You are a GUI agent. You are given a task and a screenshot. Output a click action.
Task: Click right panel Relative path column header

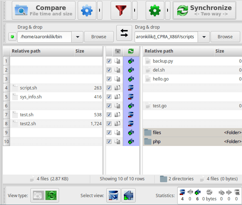click(178, 51)
